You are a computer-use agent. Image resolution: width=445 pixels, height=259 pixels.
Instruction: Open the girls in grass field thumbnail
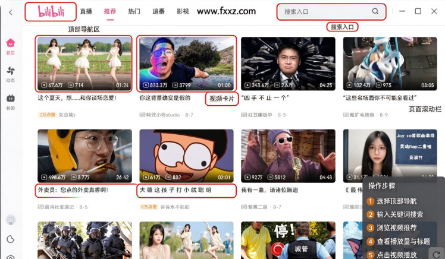pos(186,240)
